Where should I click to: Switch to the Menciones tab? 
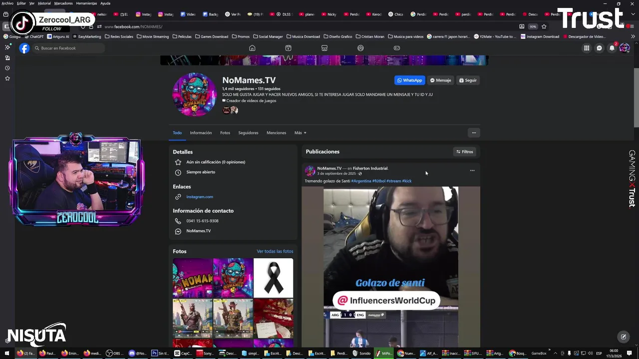point(276,133)
